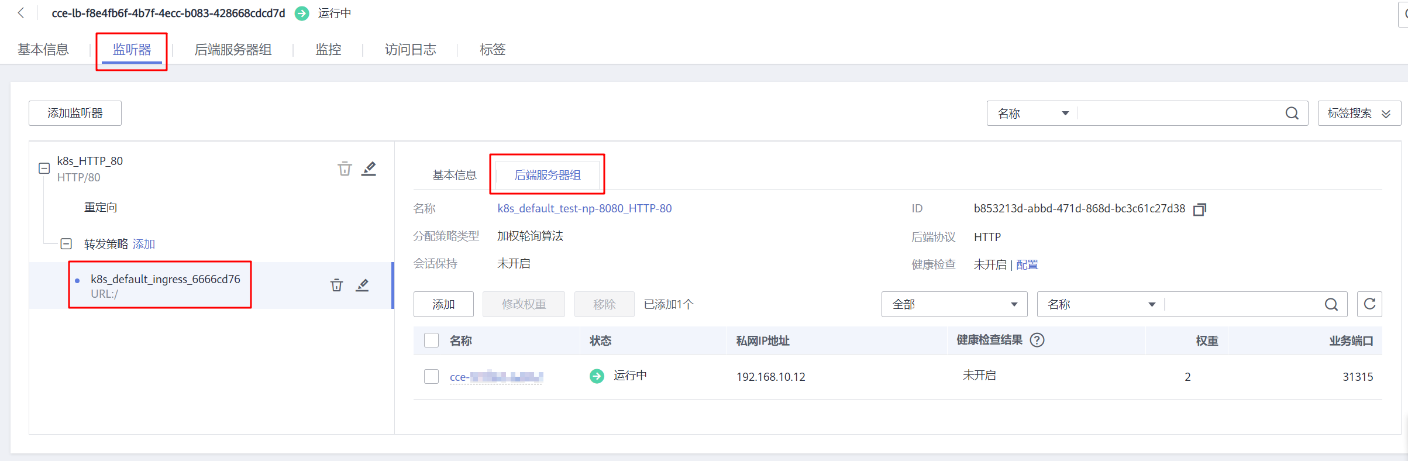Image resolution: width=1408 pixels, height=461 pixels.
Task: Select the listener detail 基本信息 tab
Action: pos(455,175)
